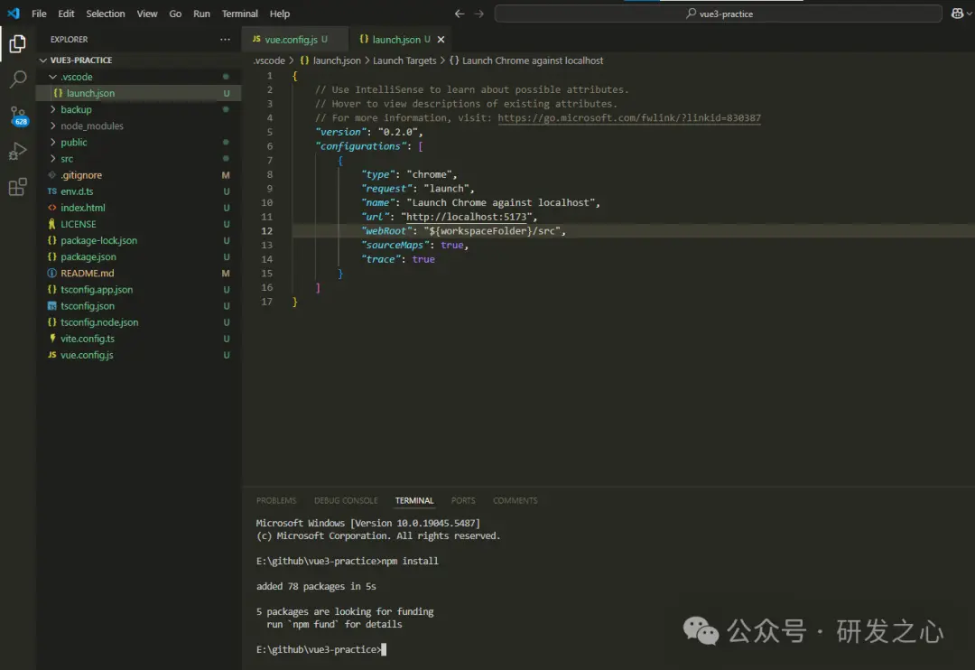Image resolution: width=975 pixels, height=670 pixels.
Task: Click the navigate back arrow
Action: (x=460, y=14)
